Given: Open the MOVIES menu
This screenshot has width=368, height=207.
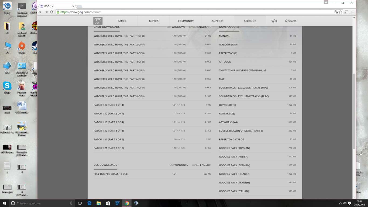Looking at the screenshot, I should click(154, 21).
